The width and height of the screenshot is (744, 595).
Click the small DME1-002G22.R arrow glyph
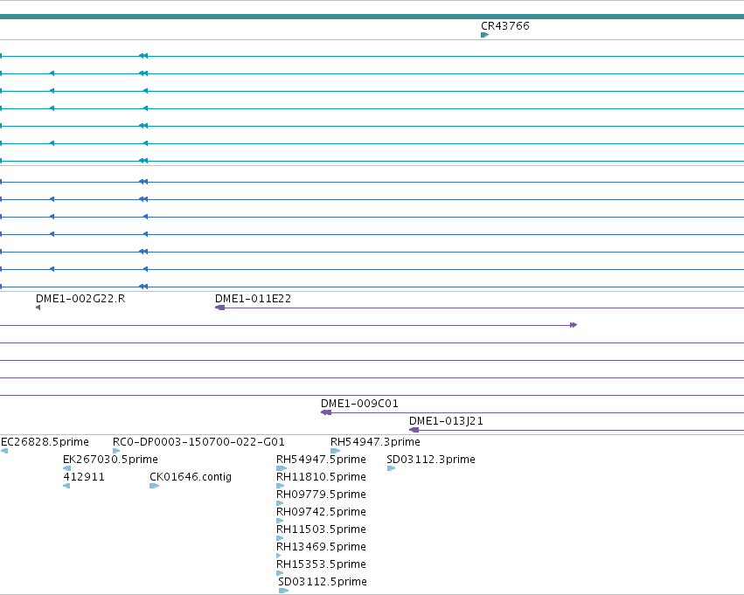[x=38, y=308]
